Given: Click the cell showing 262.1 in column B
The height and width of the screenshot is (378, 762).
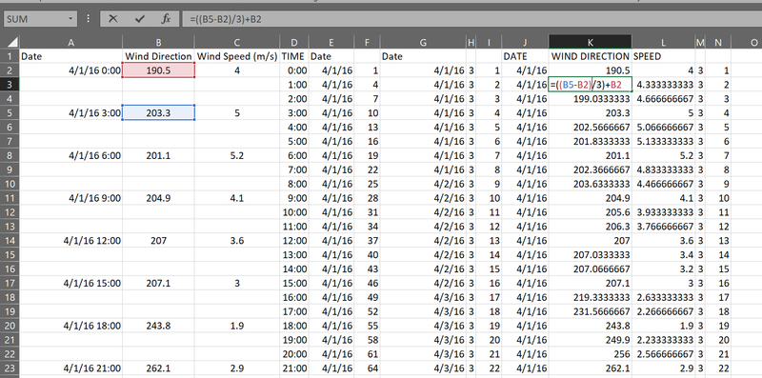Looking at the screenshot, I should click(158, 368).
